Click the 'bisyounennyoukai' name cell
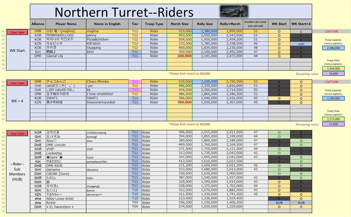351x217 pixels. [107, 103]
